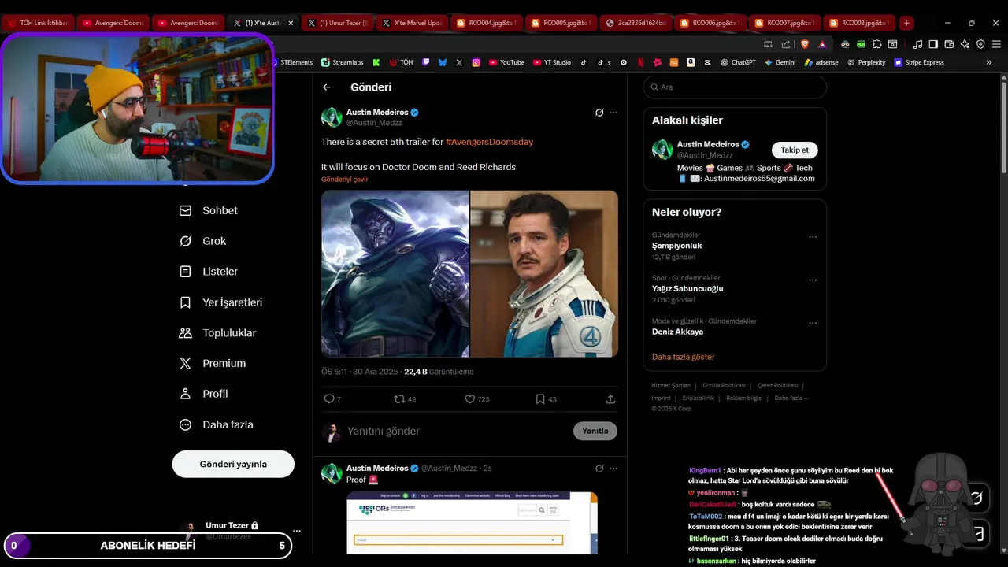Open options for Şampiyonluk trend
The width and height of the screenshot is (1008, 567).
click(x=813, y=237)
